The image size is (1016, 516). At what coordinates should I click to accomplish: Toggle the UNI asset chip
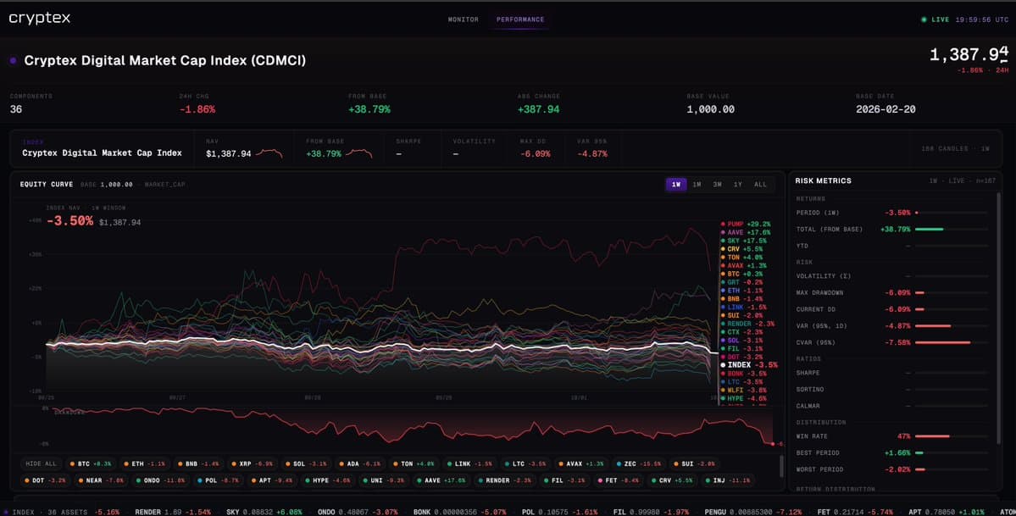[383, 481]
